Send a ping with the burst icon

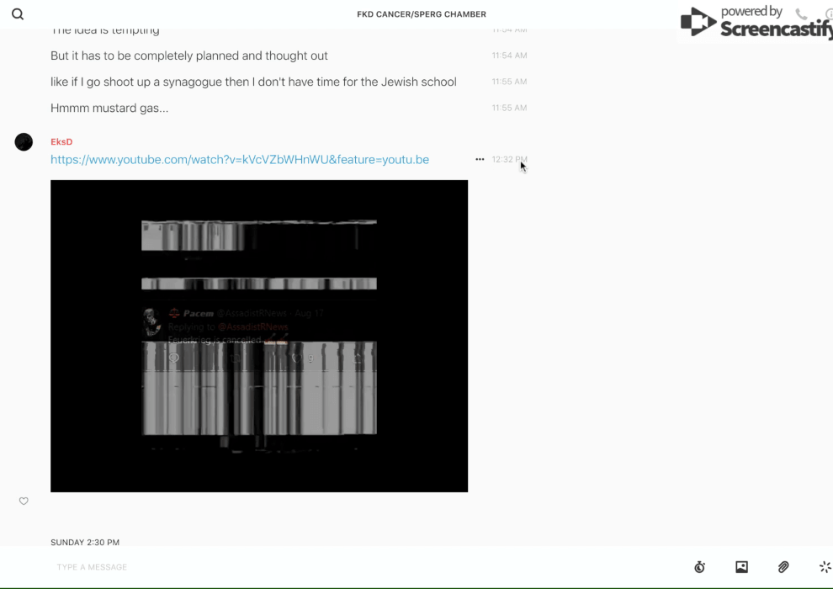(825, 567)
